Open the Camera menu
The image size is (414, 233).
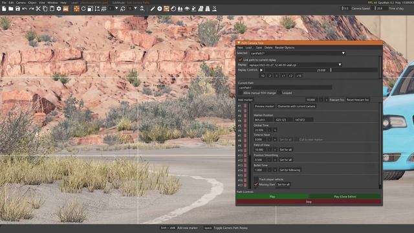21,3
